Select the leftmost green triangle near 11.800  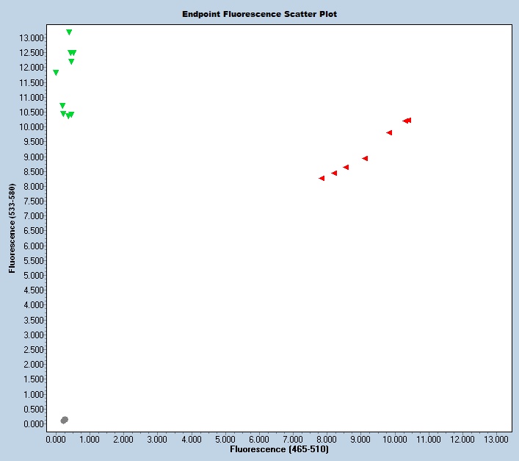(x=56, y=73)
